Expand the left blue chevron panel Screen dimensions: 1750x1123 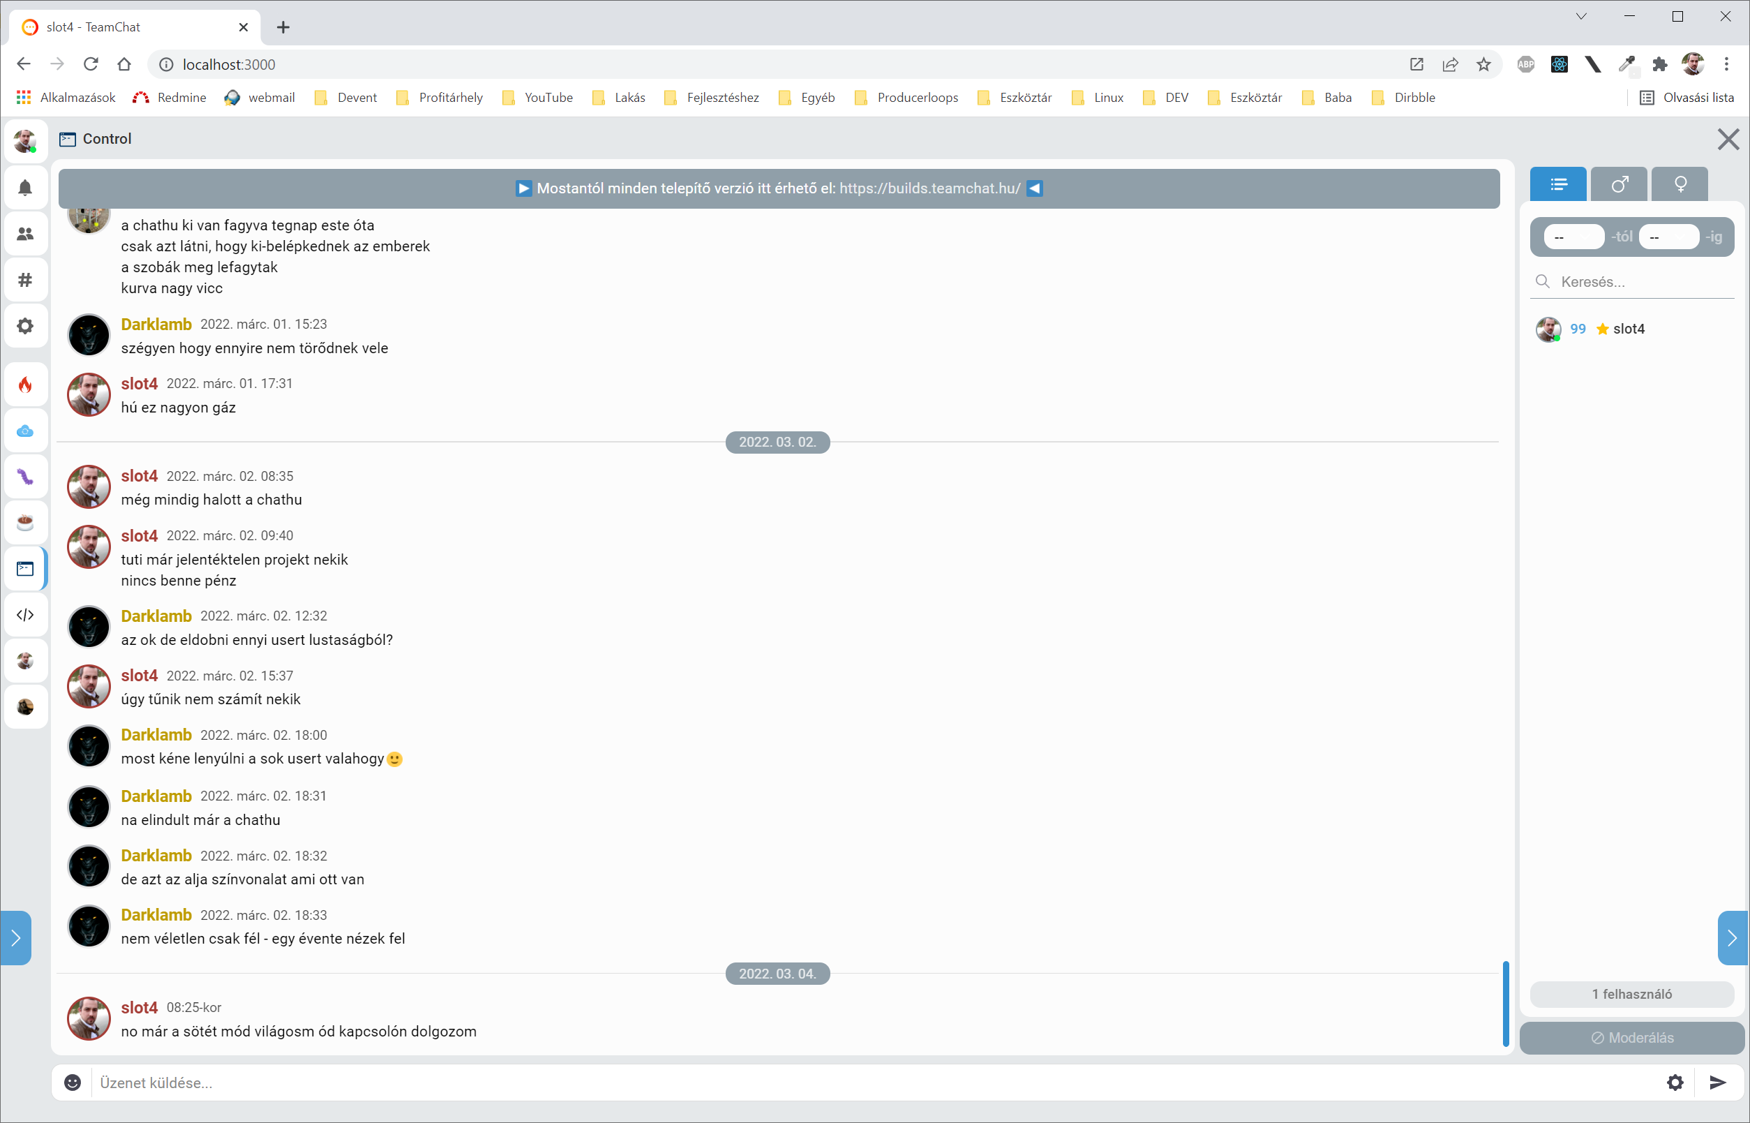click(15, 938)
